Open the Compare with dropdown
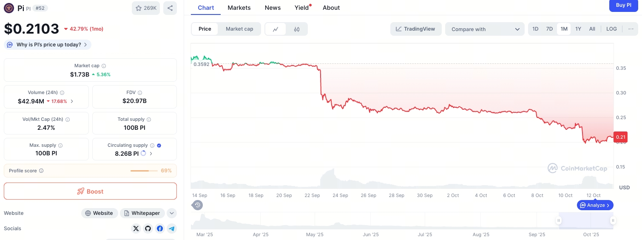The width and height of the screenshot is (642, 240). pos(485,29)
